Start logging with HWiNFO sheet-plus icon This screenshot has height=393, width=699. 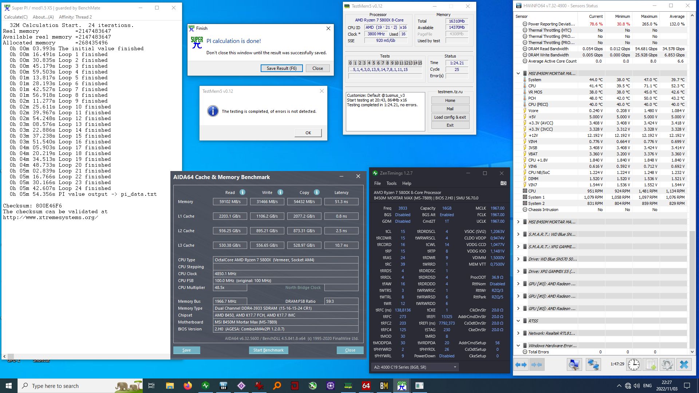pos(651,365)
